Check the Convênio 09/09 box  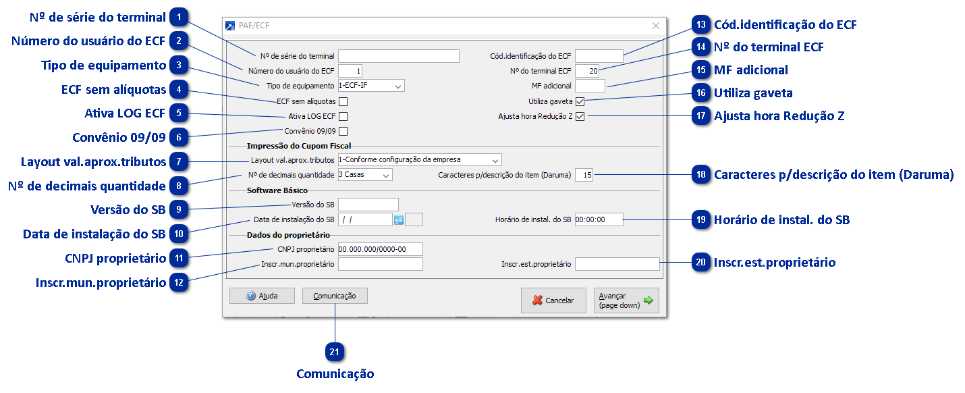coord(343,131)
